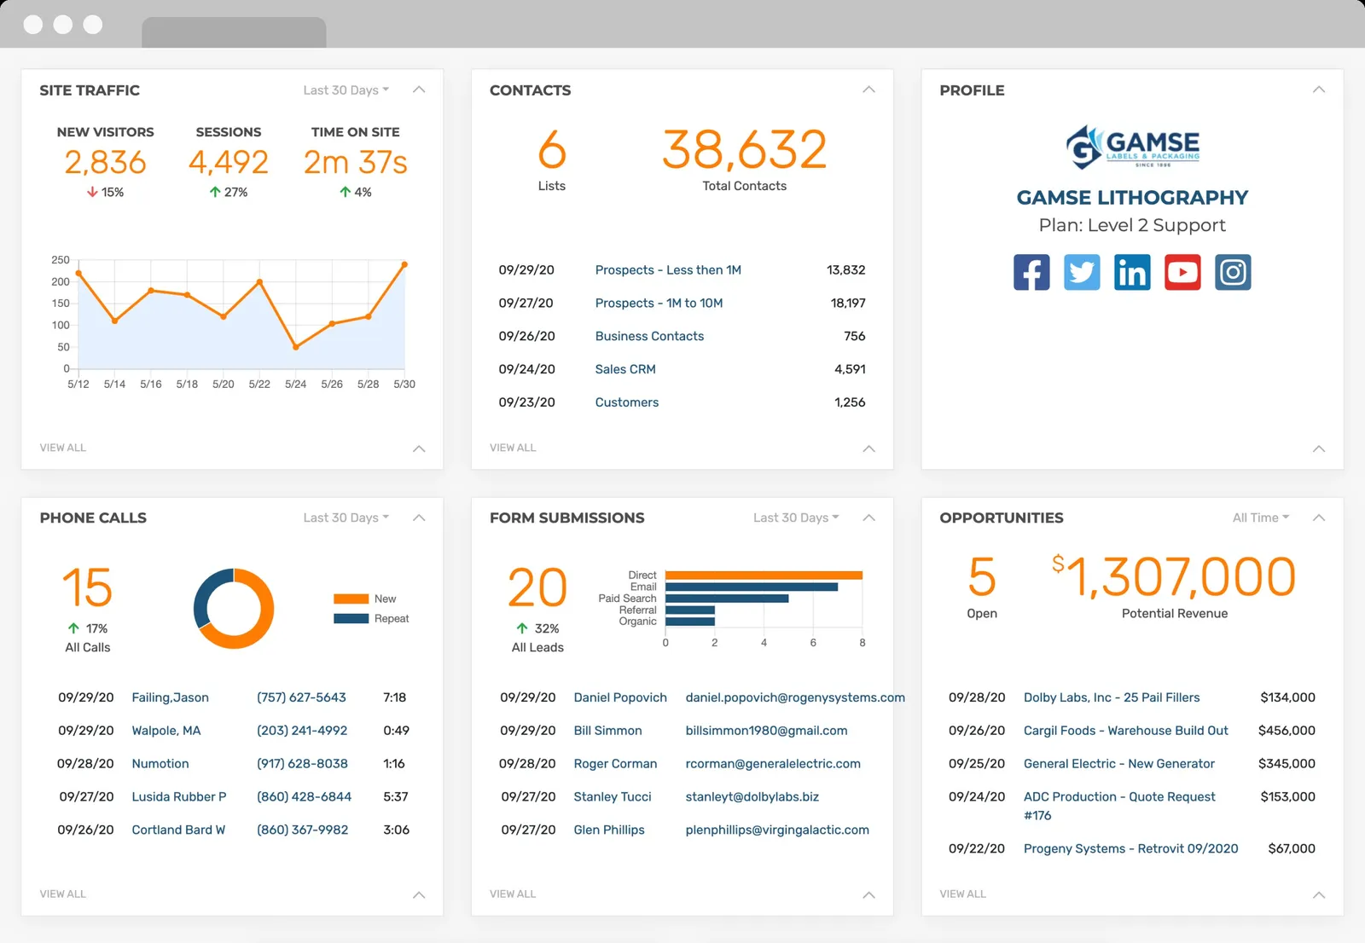This screenshot has height=943, width=1365.
Task: Click the Direct bar in form chart
Action: 764,575
